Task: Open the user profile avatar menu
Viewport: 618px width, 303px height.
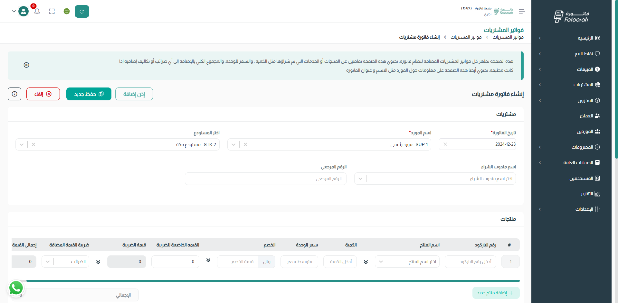Action: (24, 12)
